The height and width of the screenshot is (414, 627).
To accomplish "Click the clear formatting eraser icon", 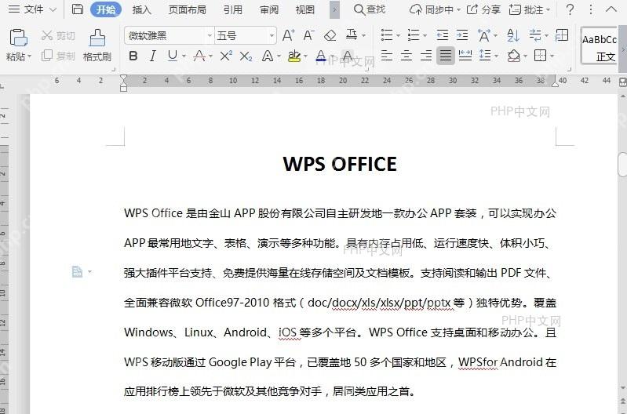I will tap(330, 35).
